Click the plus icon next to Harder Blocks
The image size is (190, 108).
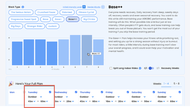click(103, 7)
